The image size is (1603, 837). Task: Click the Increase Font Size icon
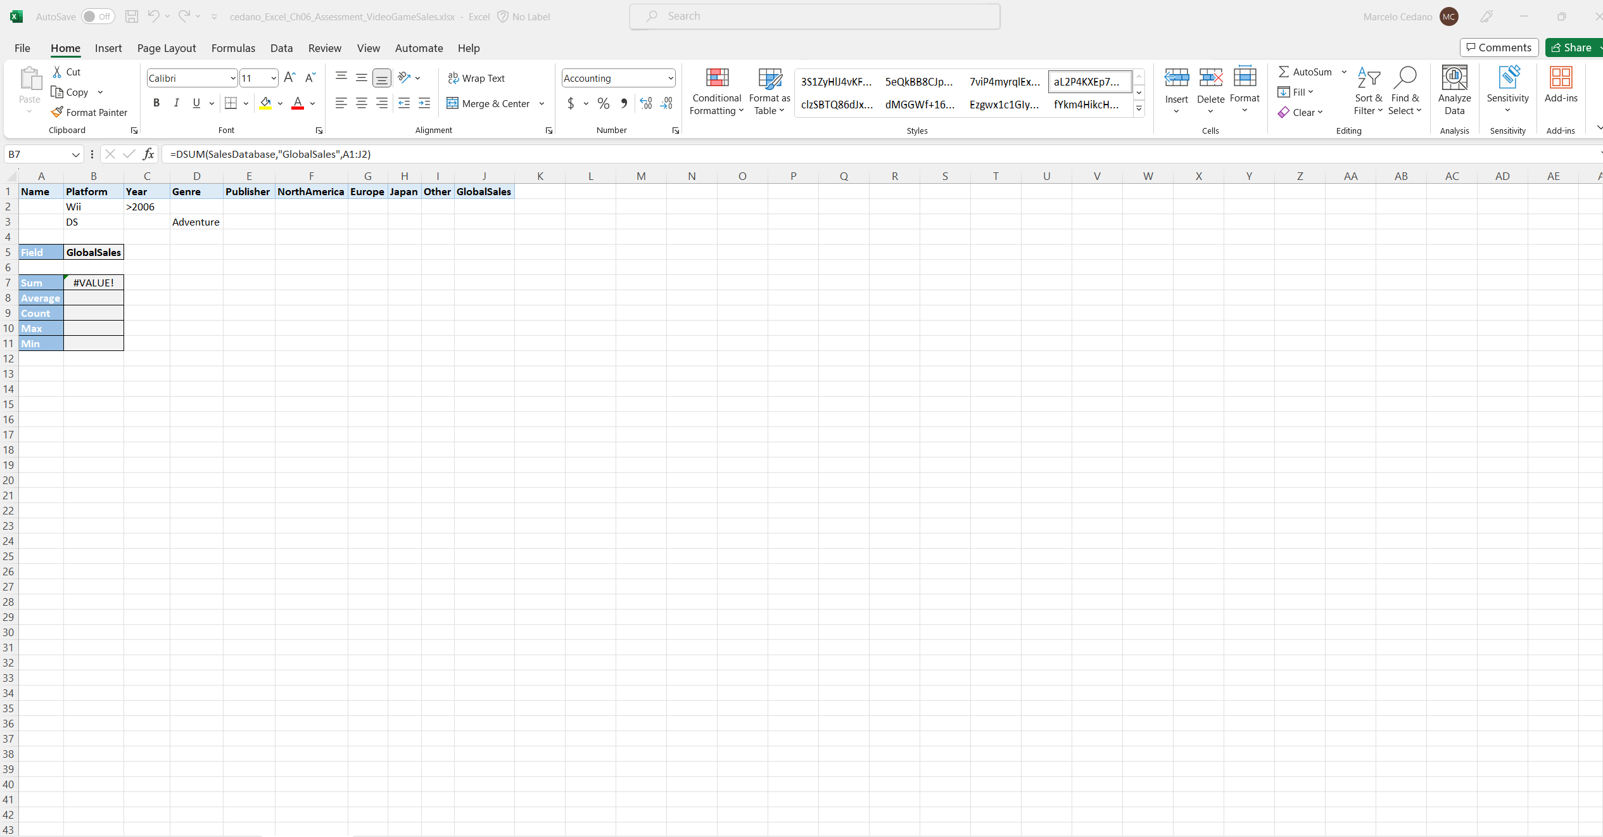[x=289, y=78]
